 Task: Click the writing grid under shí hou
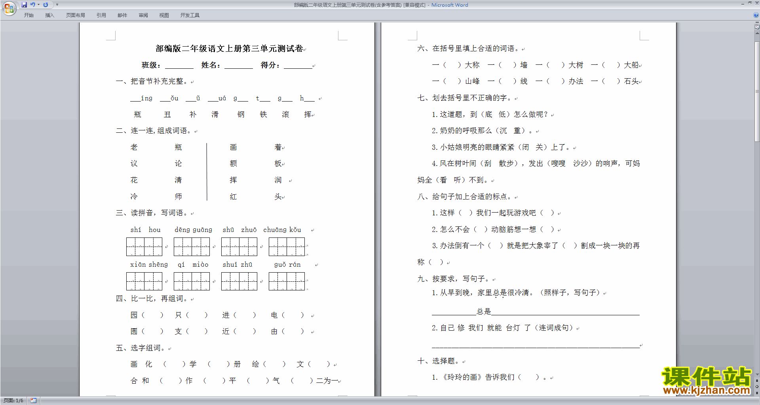click(144, 247)
